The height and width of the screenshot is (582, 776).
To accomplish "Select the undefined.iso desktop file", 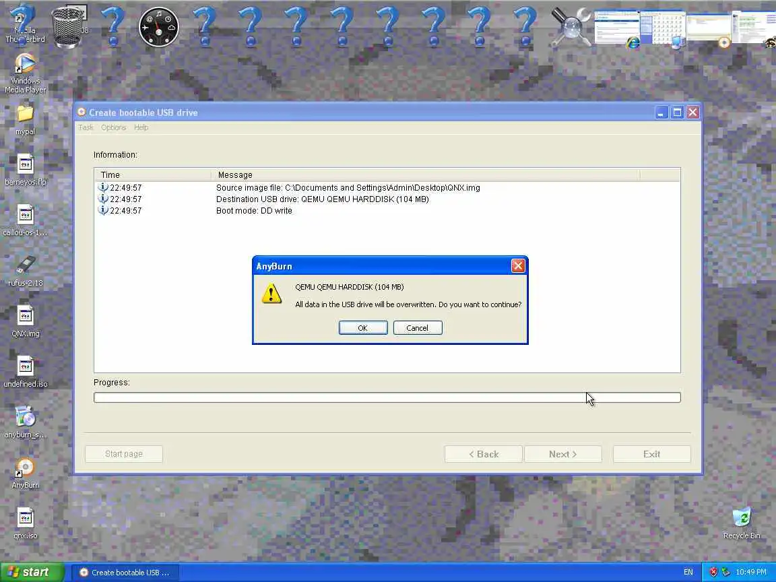I will tap(25, 372).
